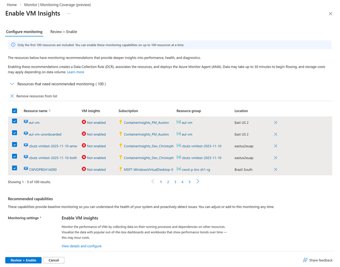
Task: Open the Learn more link
Action: (x=76, y=72)
